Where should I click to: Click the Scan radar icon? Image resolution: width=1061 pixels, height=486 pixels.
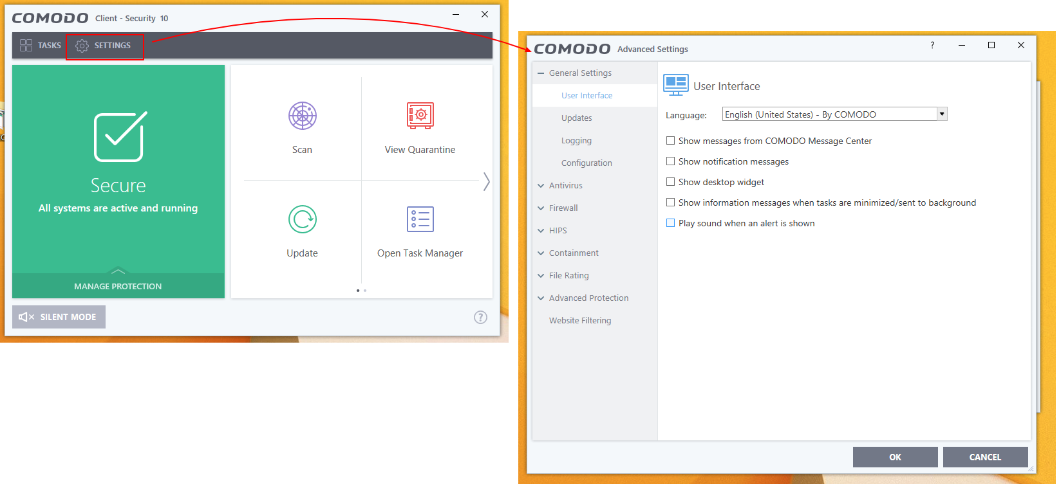coord(302,116)
